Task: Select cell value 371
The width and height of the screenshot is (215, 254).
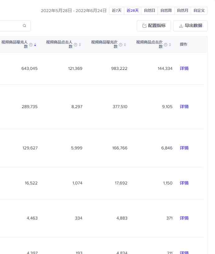Action: pos(169,218)
